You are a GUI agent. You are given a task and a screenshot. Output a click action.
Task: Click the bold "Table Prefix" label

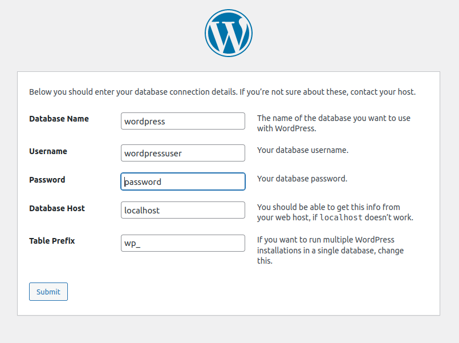coord(52,241)
